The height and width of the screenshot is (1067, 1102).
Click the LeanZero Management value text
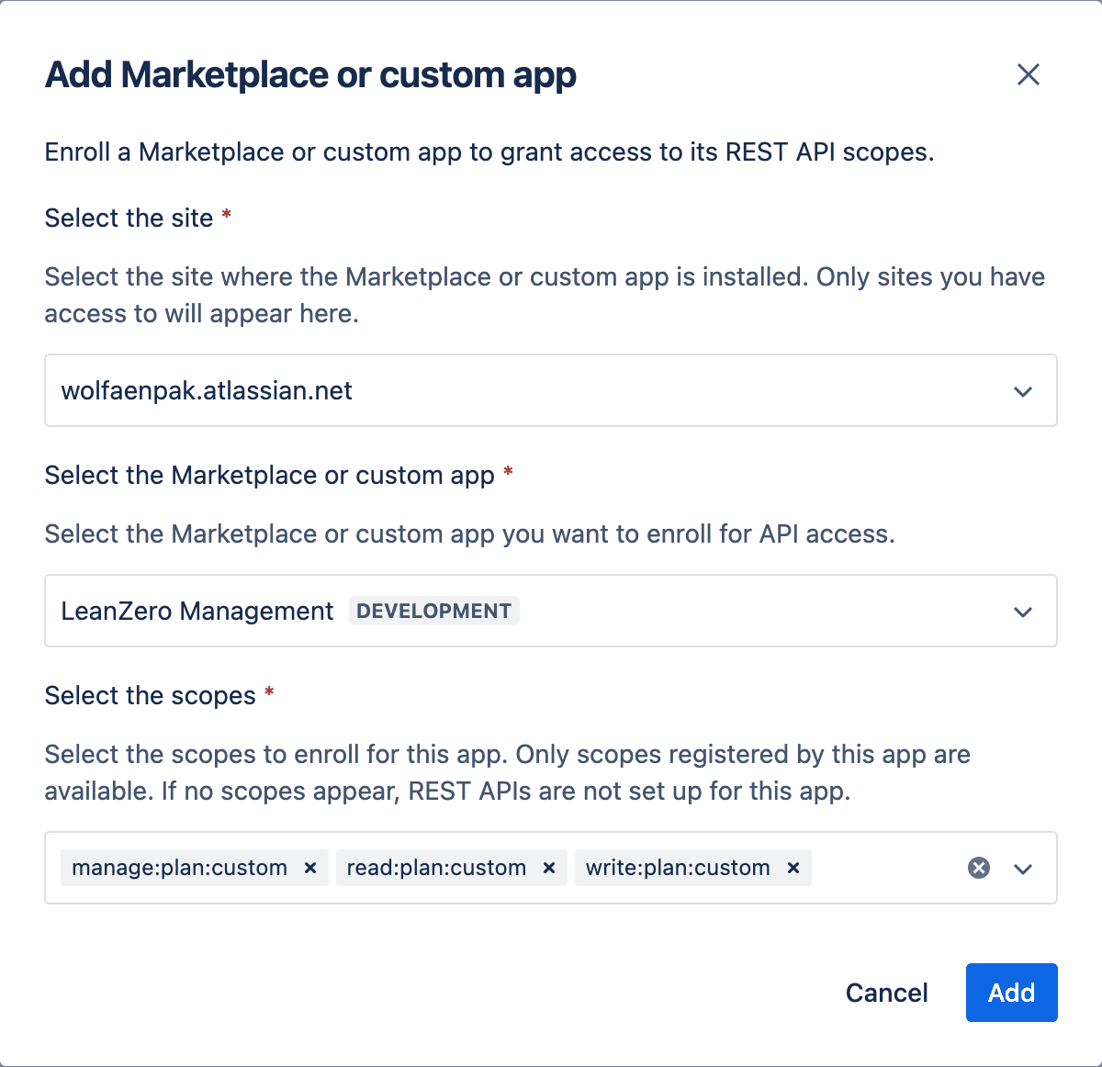click(197, 611)
